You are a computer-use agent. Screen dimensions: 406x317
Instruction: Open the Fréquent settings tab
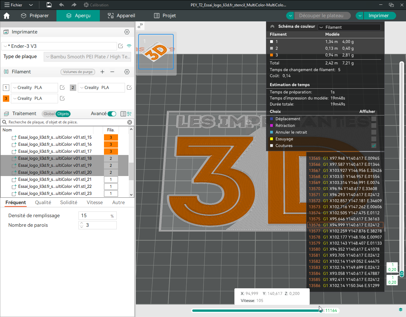(x=16, y=203)
